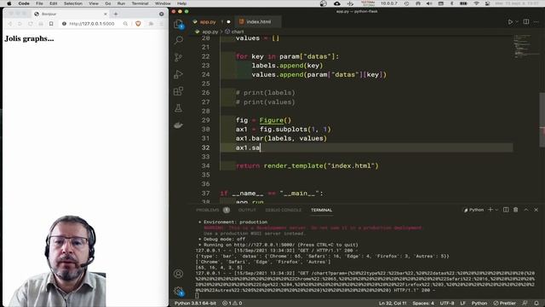Click Ln 32, Col 11 in status bar
This screenshot has width=545, height=307.
(x=393, y=304)
